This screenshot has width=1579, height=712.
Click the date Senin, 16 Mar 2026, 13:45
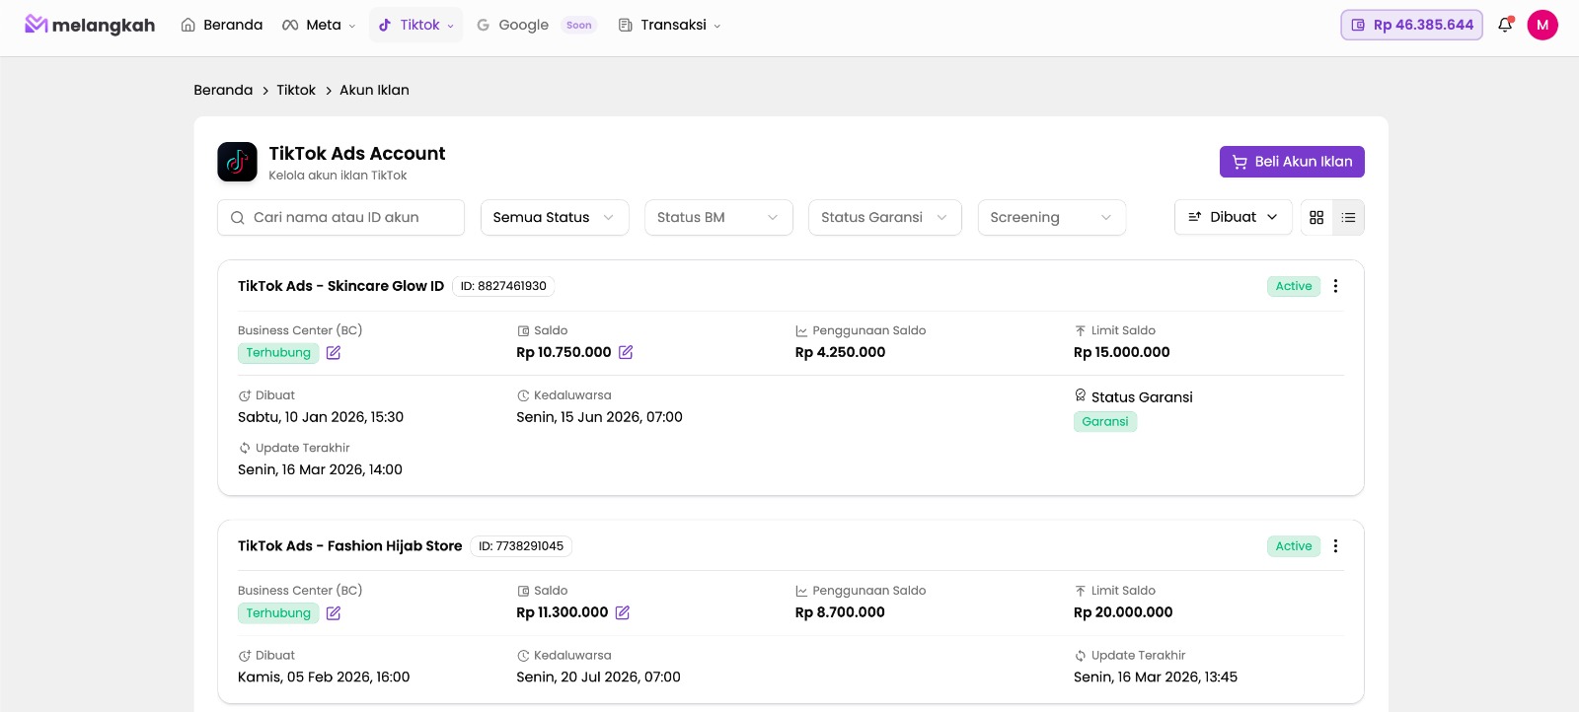1156,677
